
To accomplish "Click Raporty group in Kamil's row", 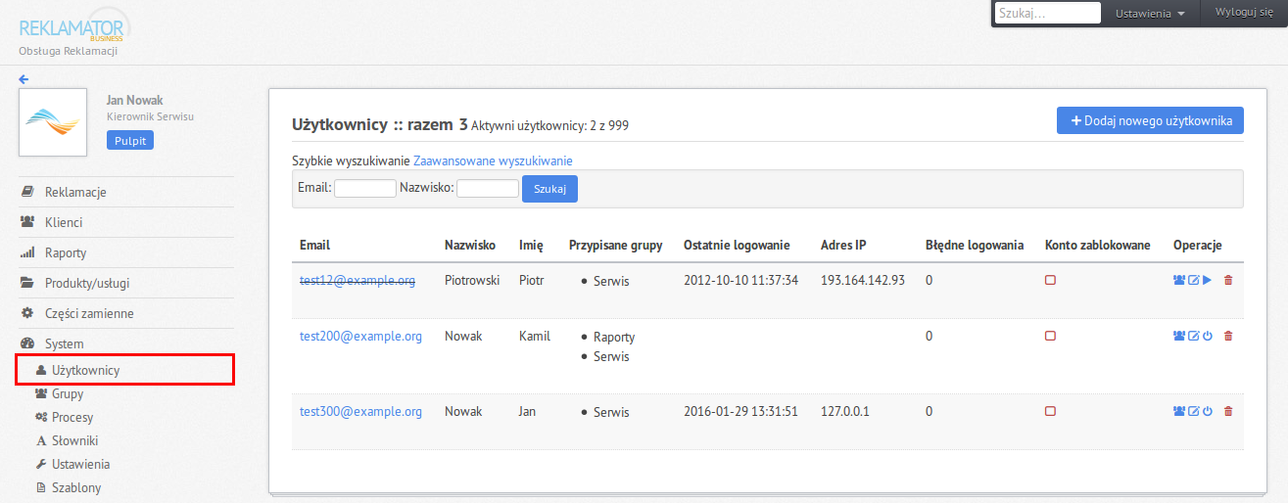I will coord(614,337).
